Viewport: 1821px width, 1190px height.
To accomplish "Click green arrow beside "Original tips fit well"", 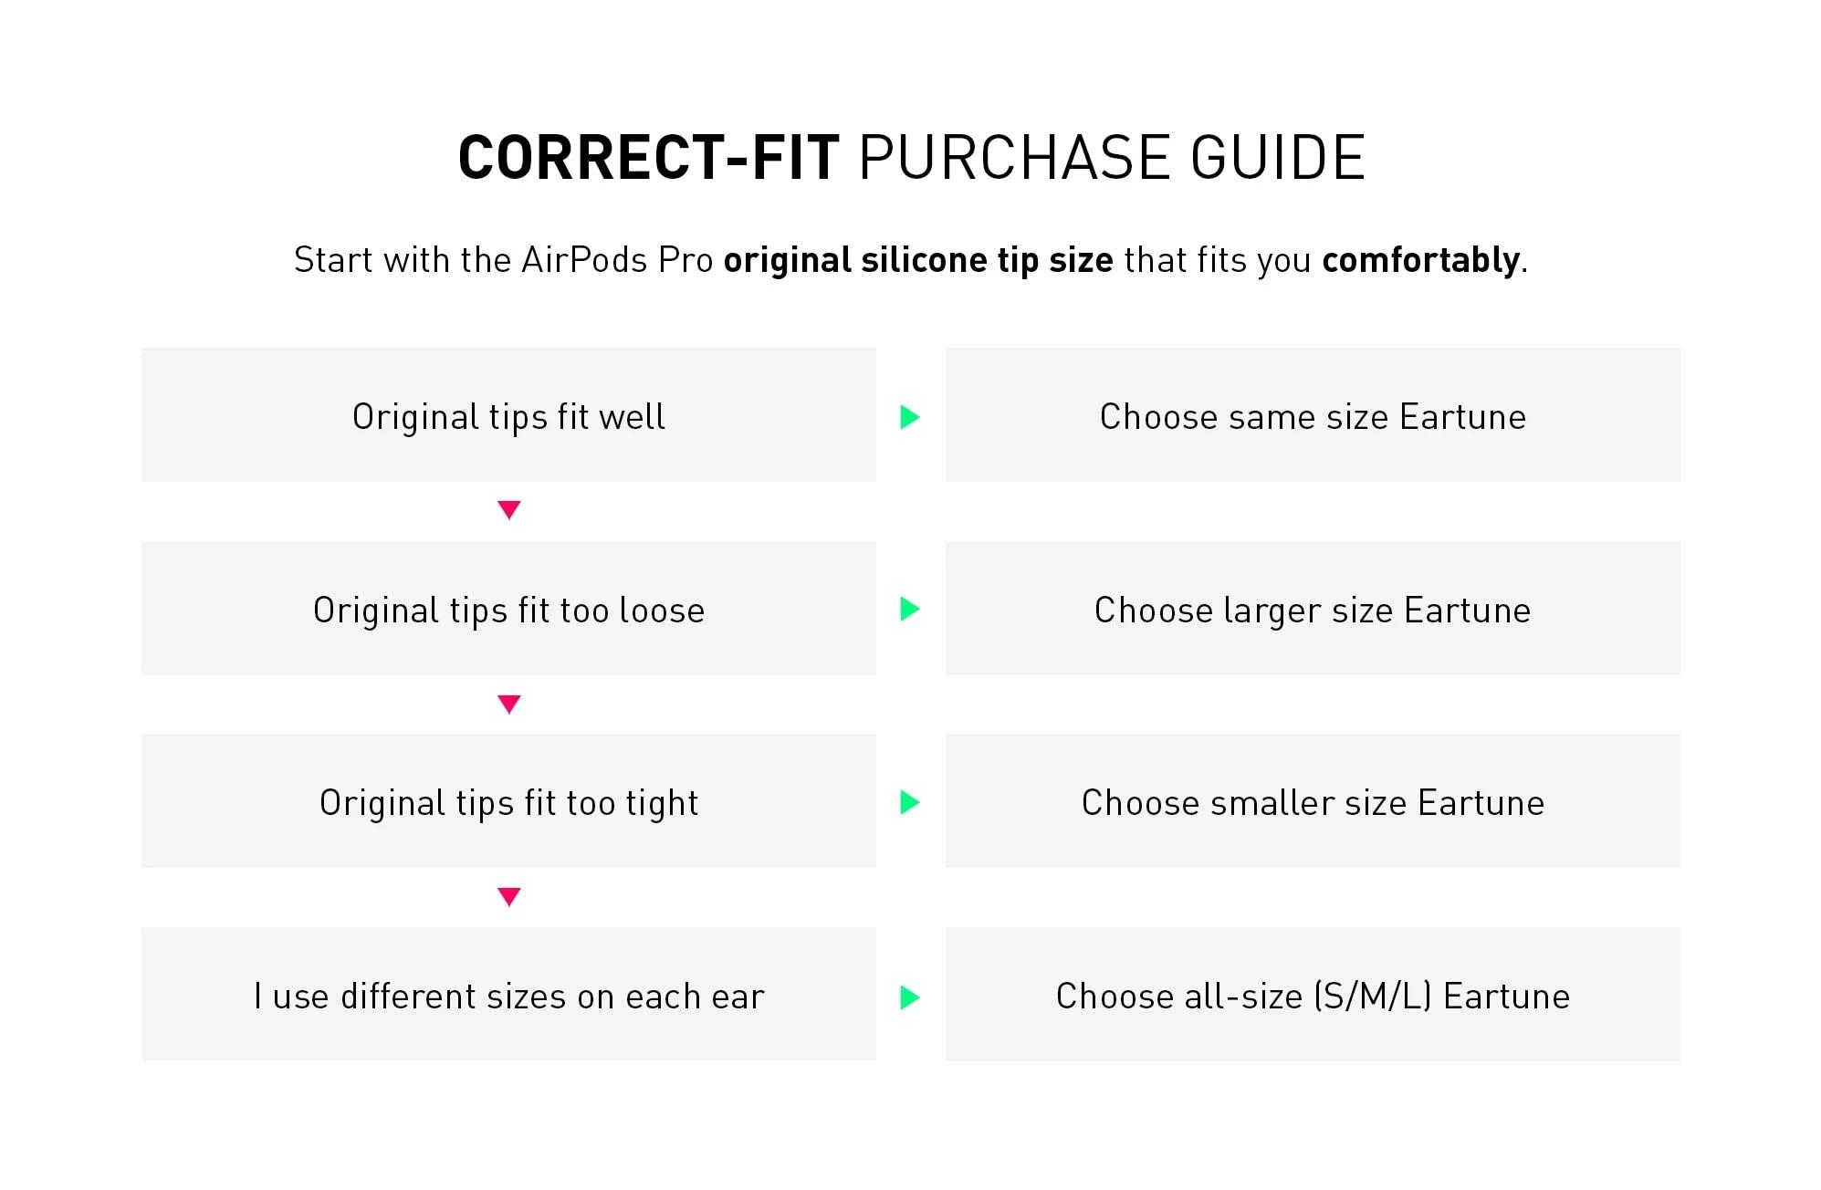I will (x=909, y=417).
